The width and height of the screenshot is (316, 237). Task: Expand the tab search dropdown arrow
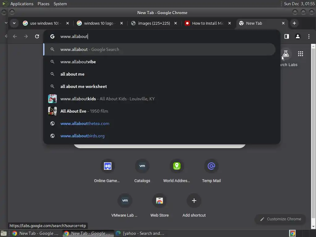pyautogui.click(x=14, y=23)
